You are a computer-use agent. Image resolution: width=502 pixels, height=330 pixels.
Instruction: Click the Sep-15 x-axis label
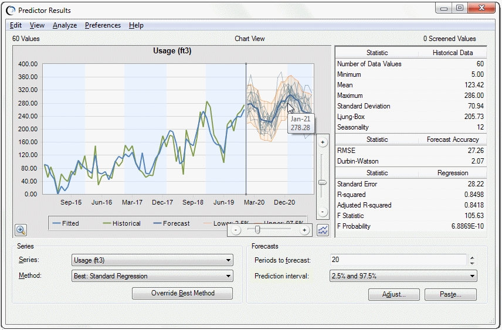(71, 202)
